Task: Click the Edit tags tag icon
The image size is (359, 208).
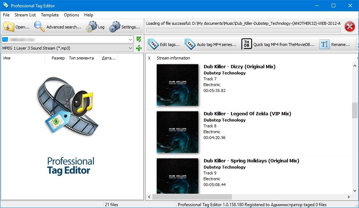Action: [x=153, y=44]
